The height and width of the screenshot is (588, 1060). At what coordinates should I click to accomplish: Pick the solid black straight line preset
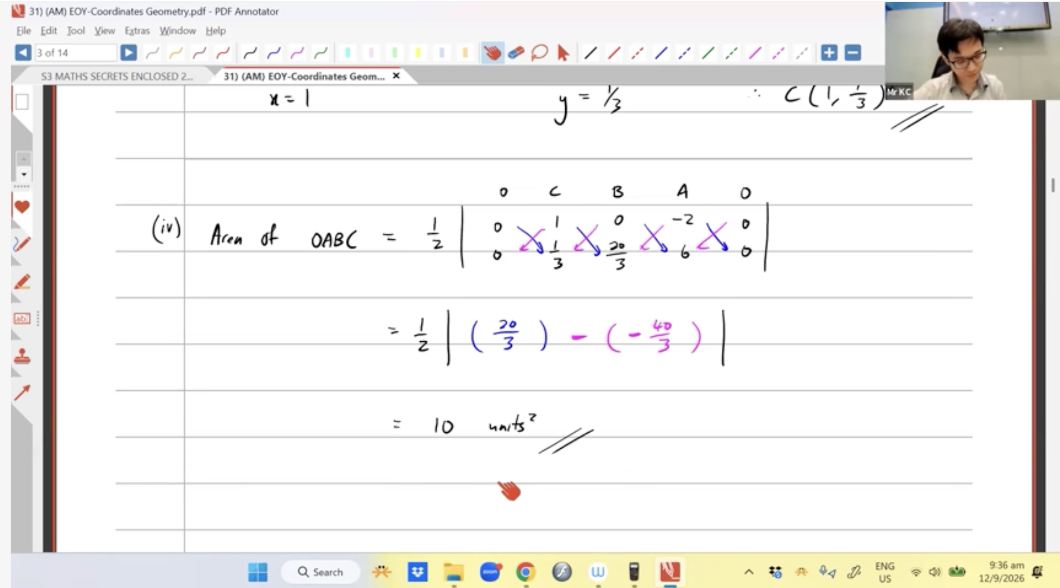[x=591, y=53]
